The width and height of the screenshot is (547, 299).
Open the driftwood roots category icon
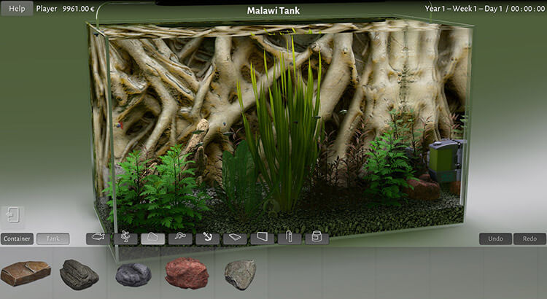click(x=180, y=238)
